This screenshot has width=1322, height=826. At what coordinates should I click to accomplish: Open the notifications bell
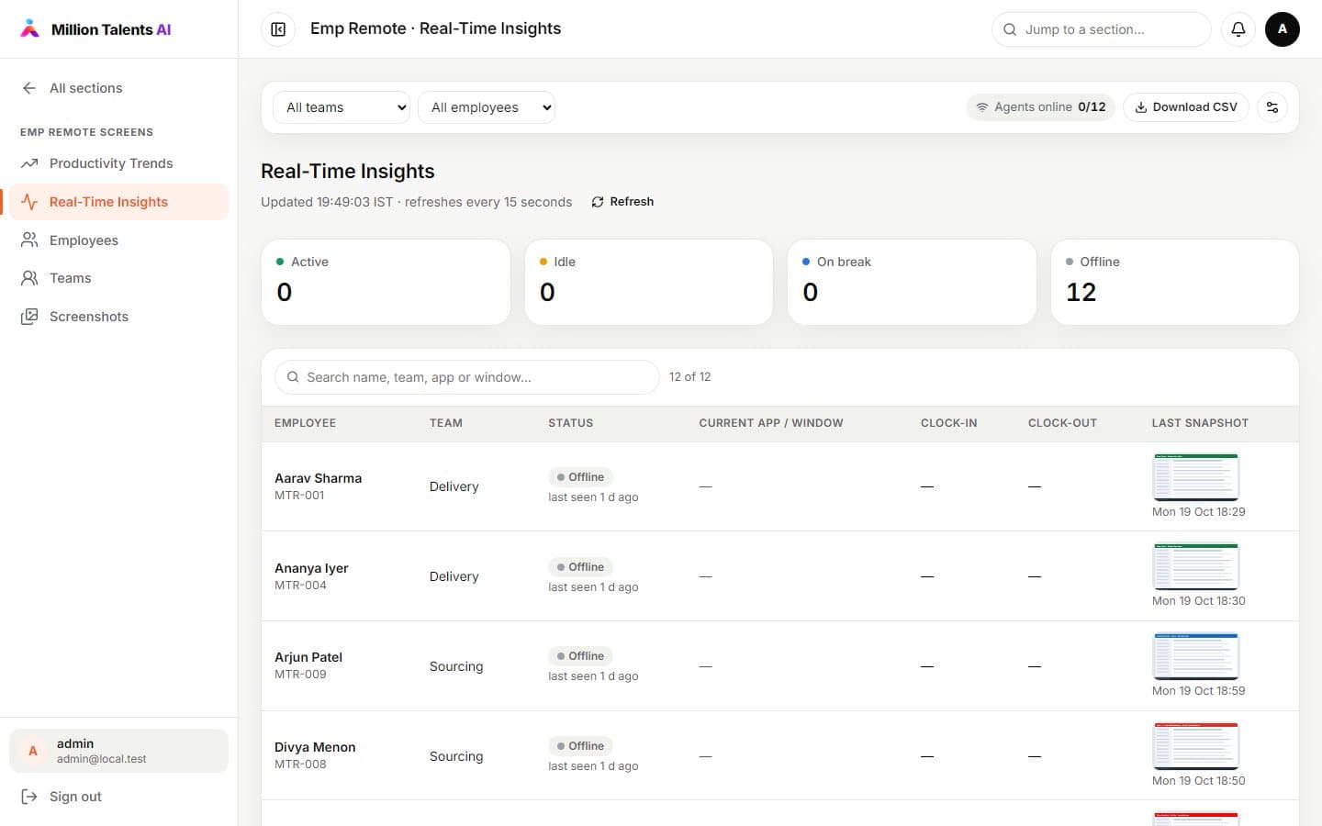1238,29
